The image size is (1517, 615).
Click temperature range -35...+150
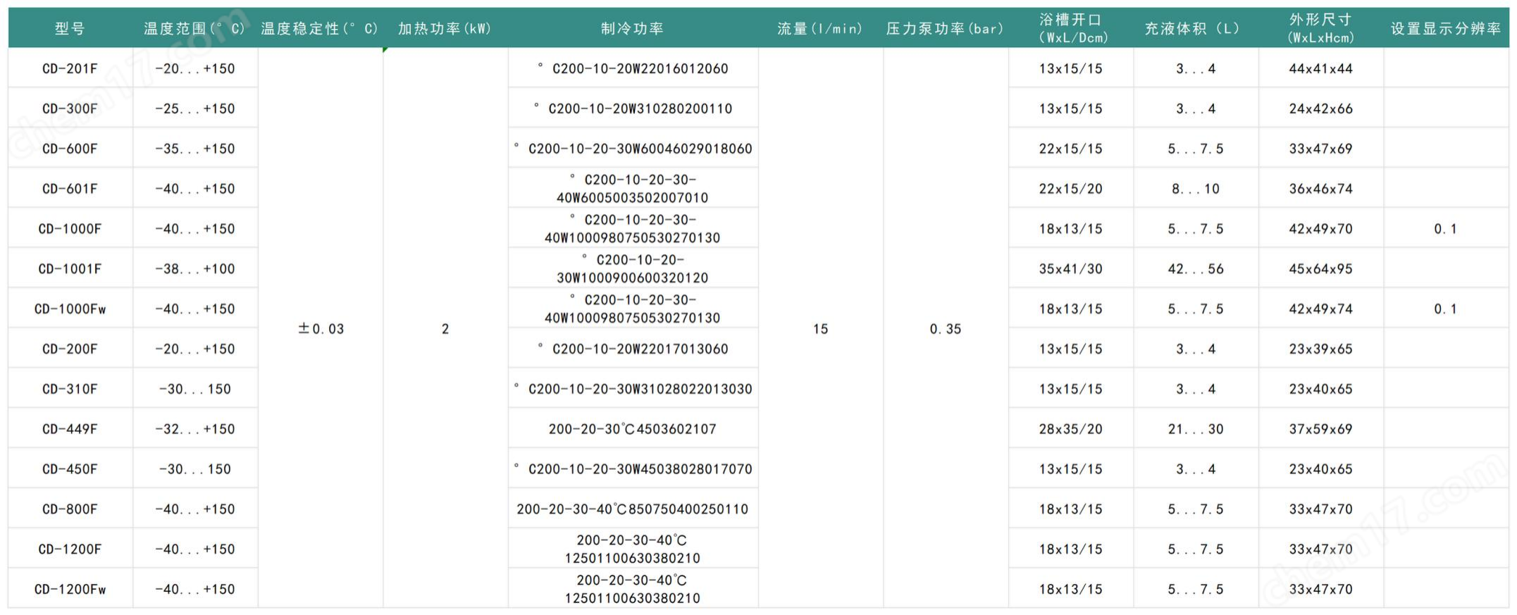click(195, 149)
